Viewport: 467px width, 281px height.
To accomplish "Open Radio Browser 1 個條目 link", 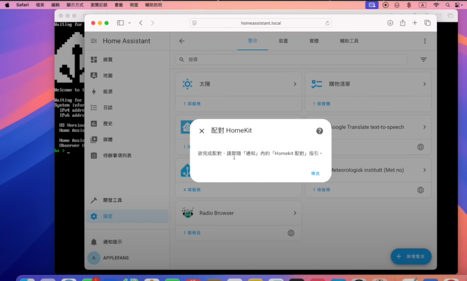I will (192, 233).
